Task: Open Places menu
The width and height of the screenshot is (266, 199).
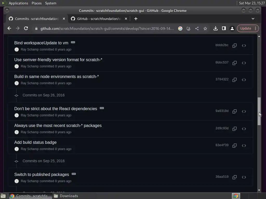Action: 36,3
